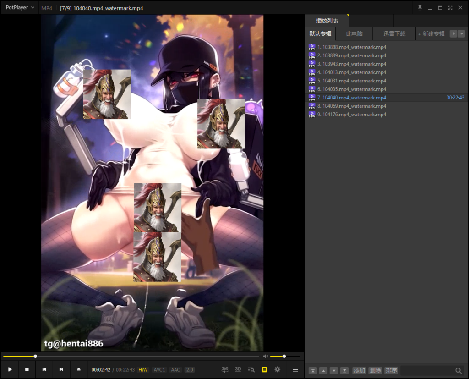Click the empty tab beside 播放列表
This screenshot has height=379, width=469.
371,21
